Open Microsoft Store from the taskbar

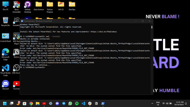tap(25, 103)
